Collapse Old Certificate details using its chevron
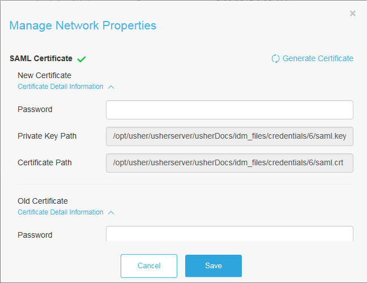Image resolution: width=367 pixels, height=283 pixels. (x=111, y=213)
